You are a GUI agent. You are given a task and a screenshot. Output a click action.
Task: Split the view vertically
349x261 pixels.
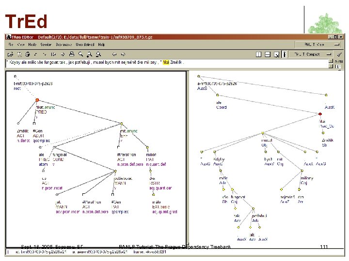[x=258, y=54]
